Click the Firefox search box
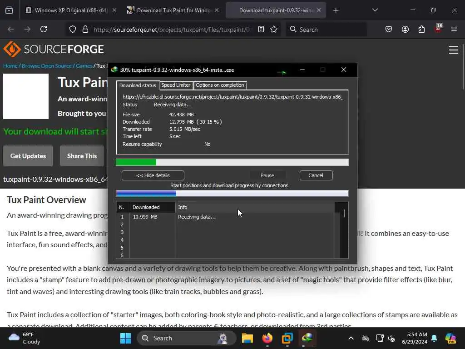Viewport: 465px width, 349px height. (x=326, y=30)
